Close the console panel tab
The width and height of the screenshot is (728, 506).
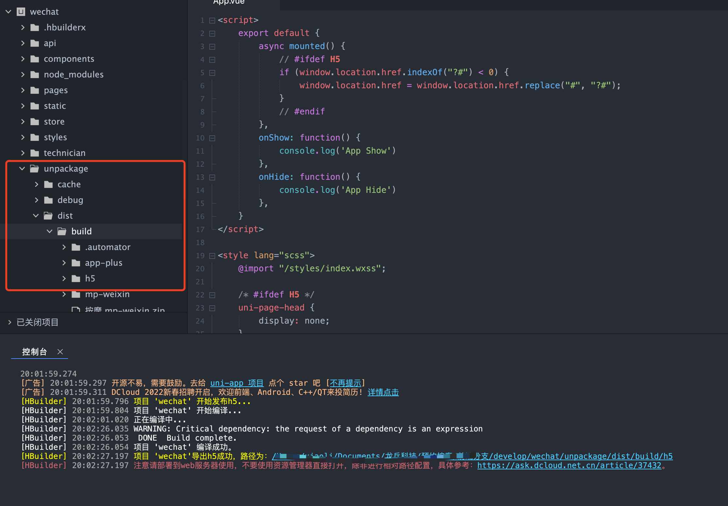[60, 352]
